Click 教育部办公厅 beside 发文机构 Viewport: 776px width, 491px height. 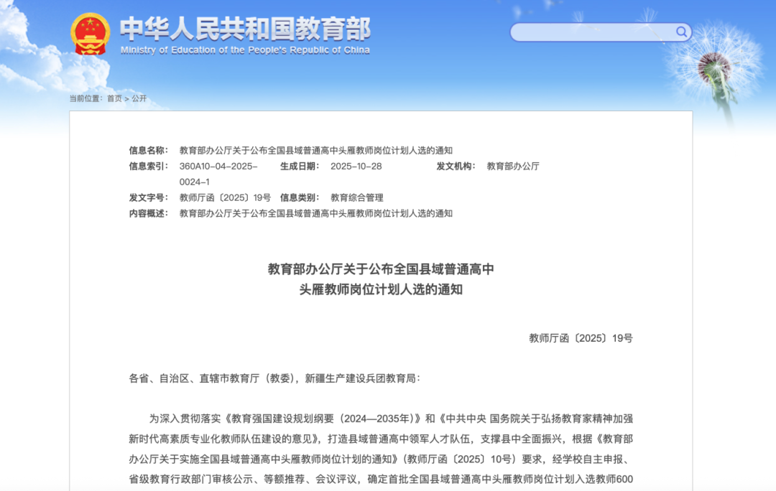pyautogui.click(x=513, y=166)
